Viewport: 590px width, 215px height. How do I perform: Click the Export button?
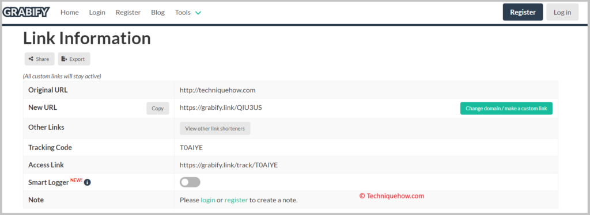pos(74,59)
